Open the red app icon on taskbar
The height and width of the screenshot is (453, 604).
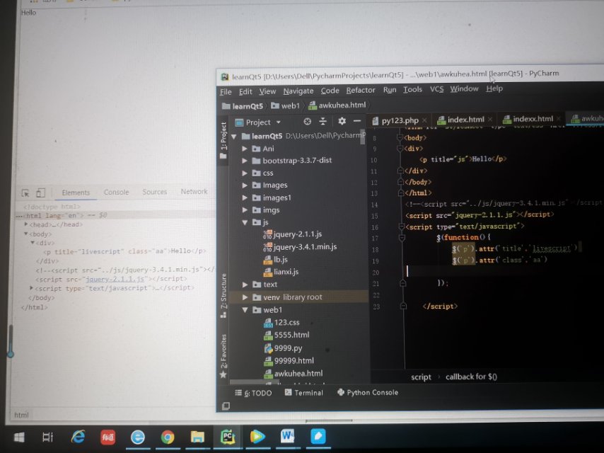(108, 437)
